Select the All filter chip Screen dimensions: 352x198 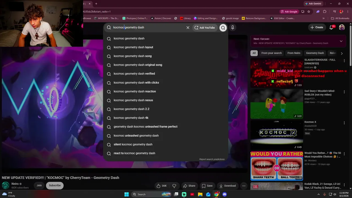254,53
